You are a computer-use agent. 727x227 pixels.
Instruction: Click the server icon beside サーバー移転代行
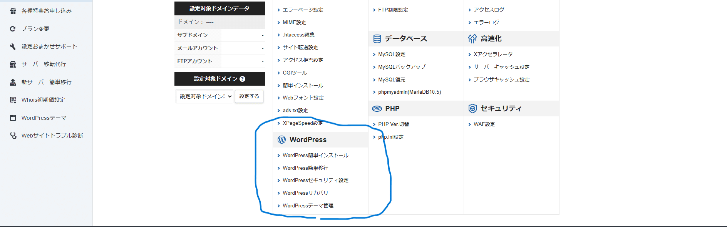point(13,64)
